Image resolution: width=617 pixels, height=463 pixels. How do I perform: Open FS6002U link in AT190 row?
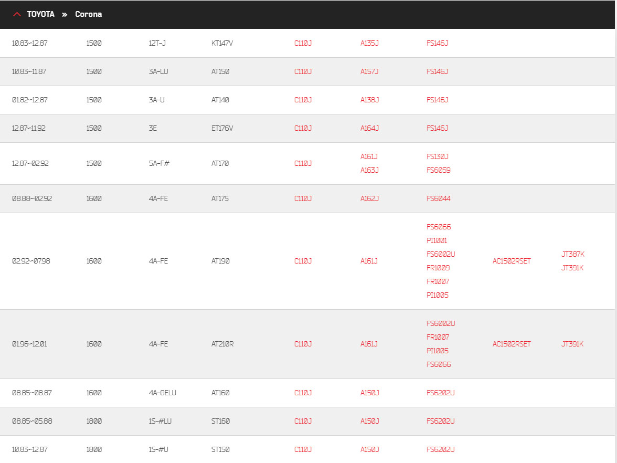coord(441,254)
